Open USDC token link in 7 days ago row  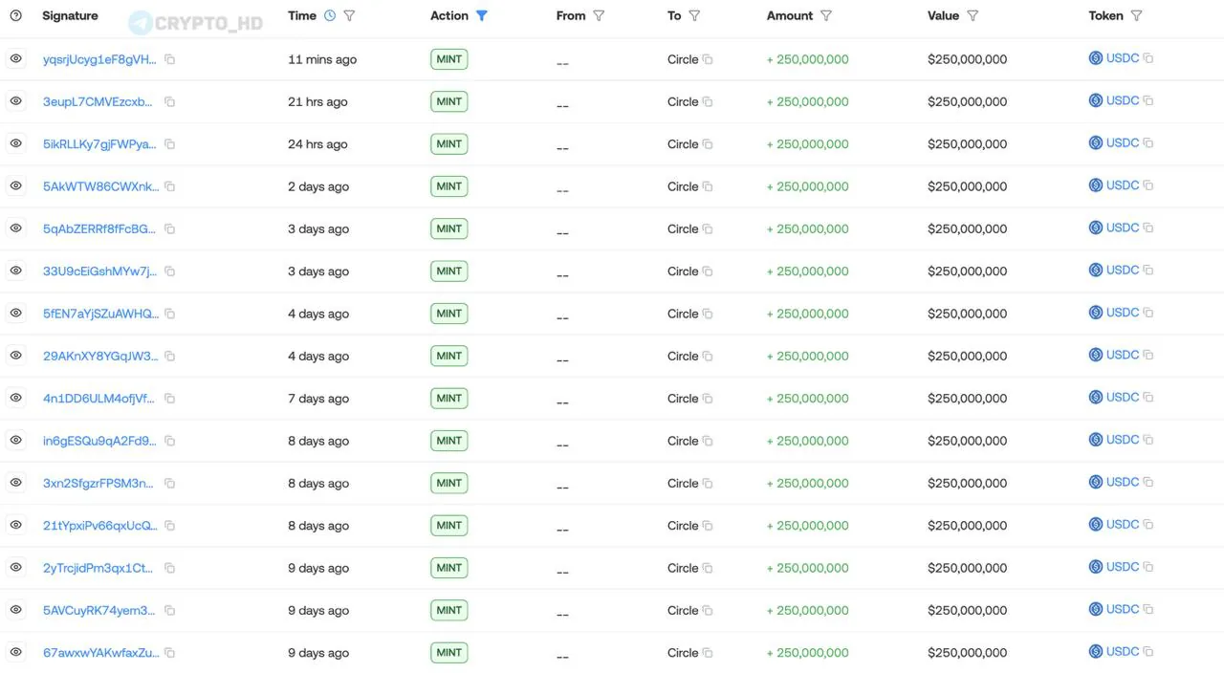coord(1122,397)
